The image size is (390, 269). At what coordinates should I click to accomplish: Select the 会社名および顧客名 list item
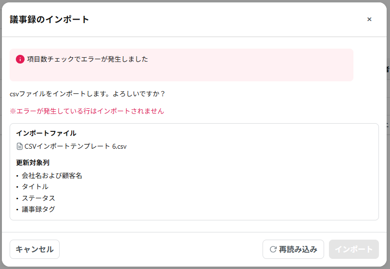52,176
